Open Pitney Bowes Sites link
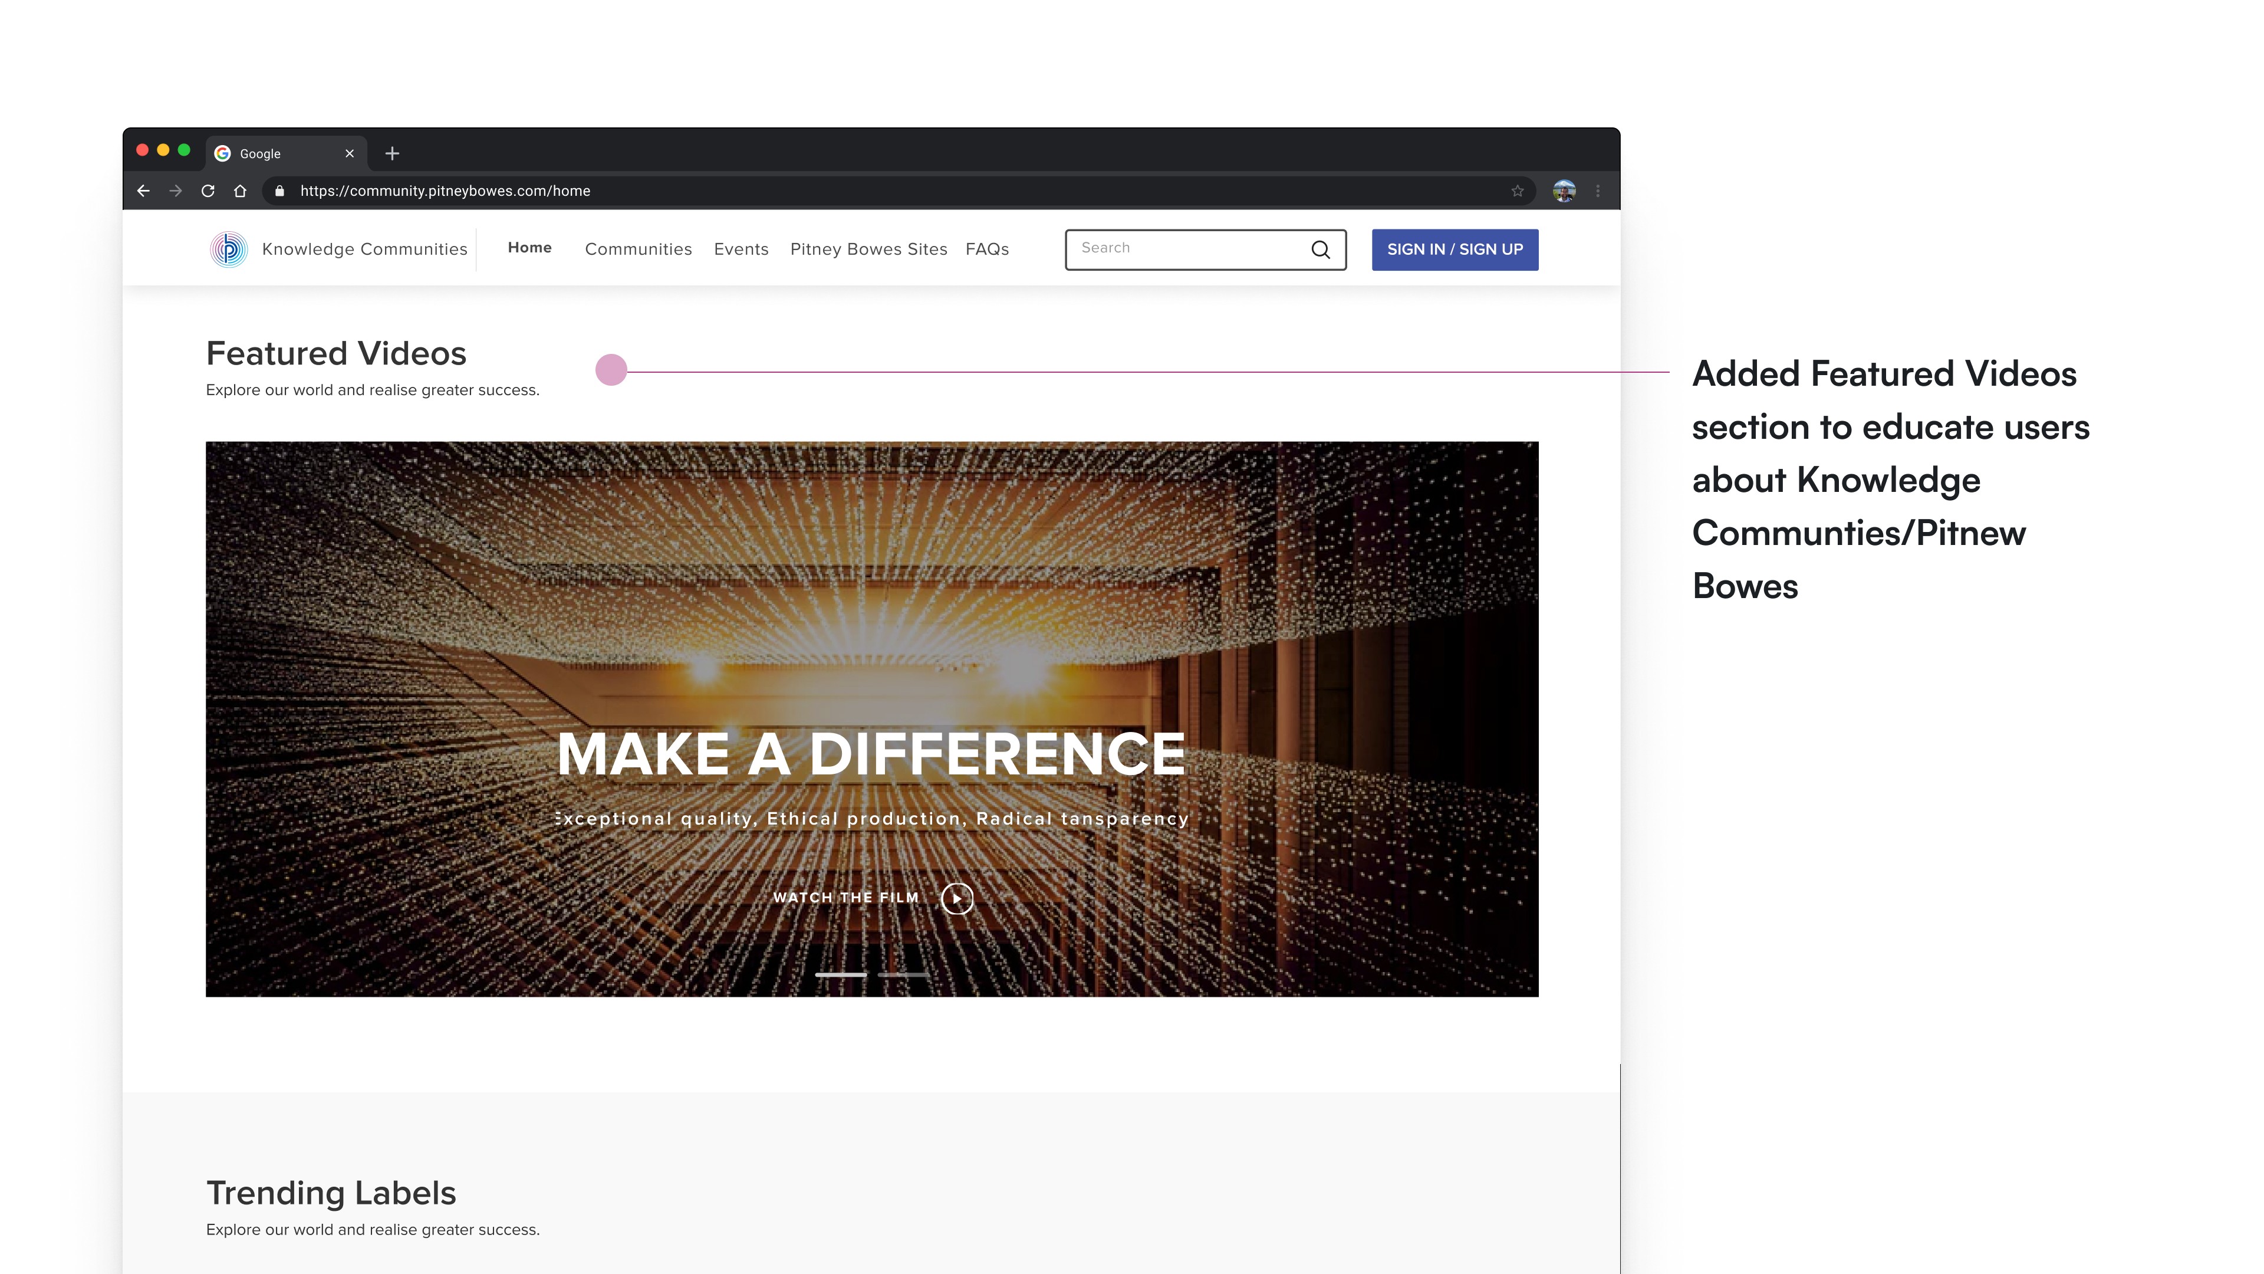2264x1274 pixels. (868, 249)
